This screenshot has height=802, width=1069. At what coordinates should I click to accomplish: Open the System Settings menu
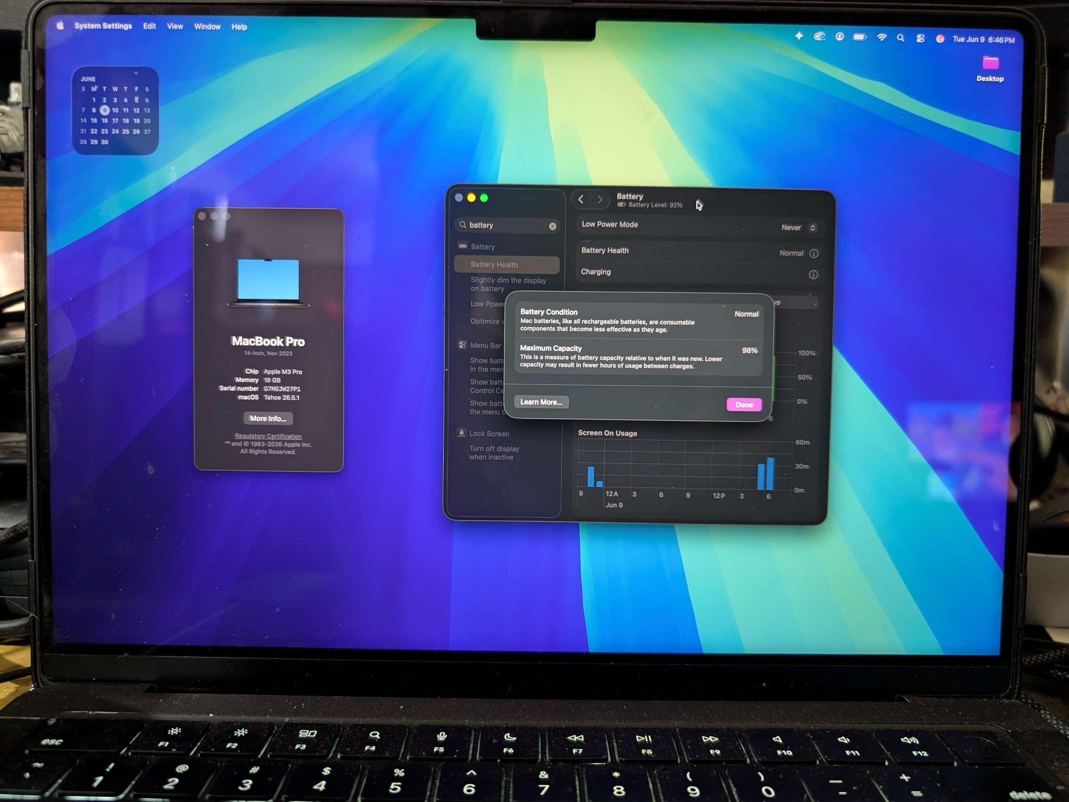[103, 26]
